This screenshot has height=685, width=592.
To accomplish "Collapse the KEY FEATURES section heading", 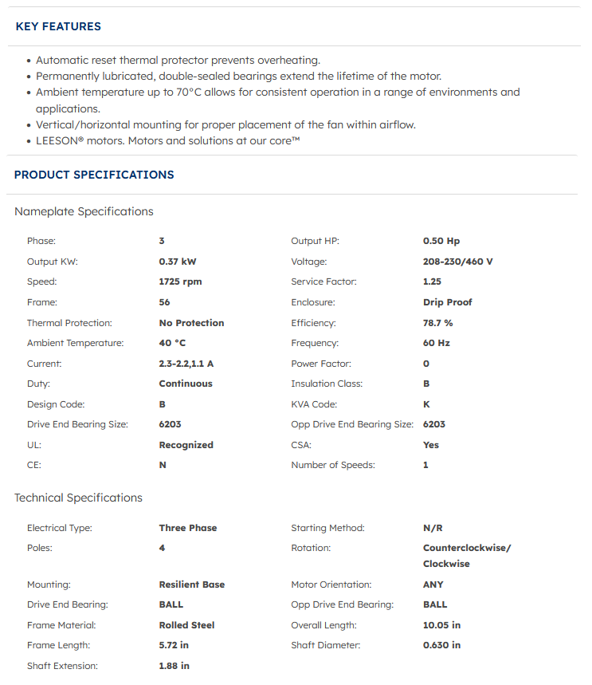I will (x=58, y=26).
